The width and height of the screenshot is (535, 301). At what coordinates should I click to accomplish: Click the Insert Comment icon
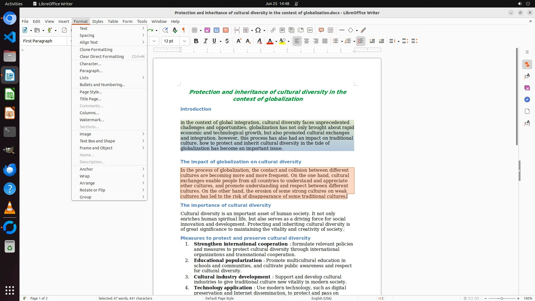point(321,30)
